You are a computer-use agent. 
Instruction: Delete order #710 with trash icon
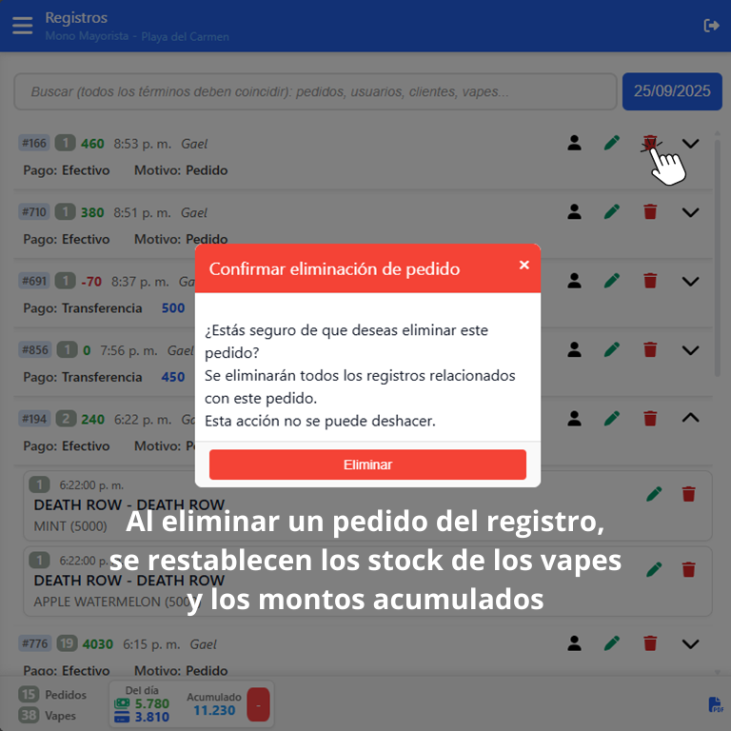point(650,212)
